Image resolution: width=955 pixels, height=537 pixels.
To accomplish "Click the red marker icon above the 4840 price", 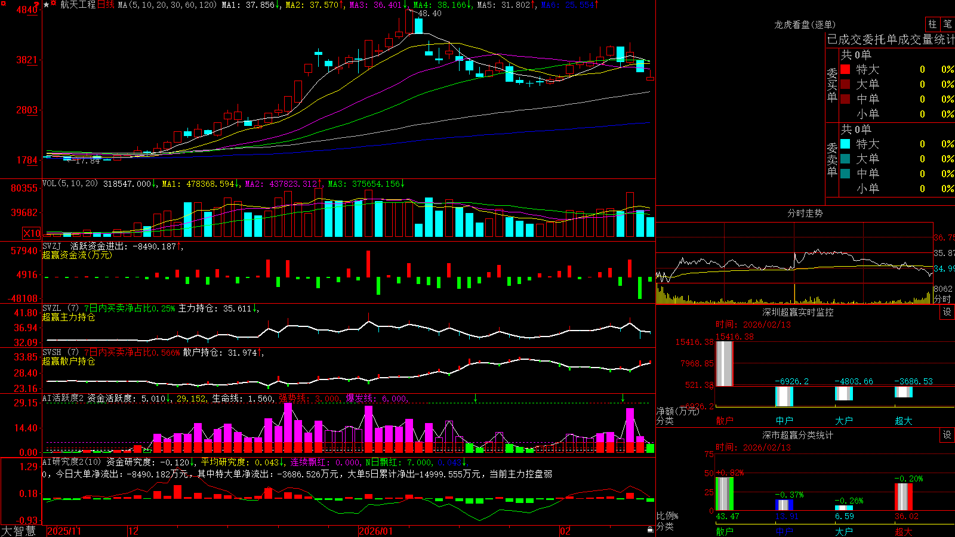I will tap(36, 5).
